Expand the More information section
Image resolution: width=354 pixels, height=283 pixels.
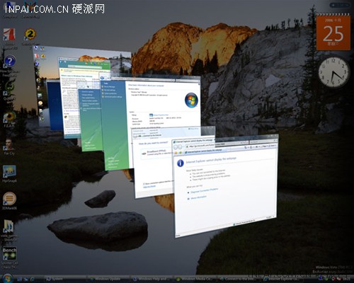[x=198, y=197]
